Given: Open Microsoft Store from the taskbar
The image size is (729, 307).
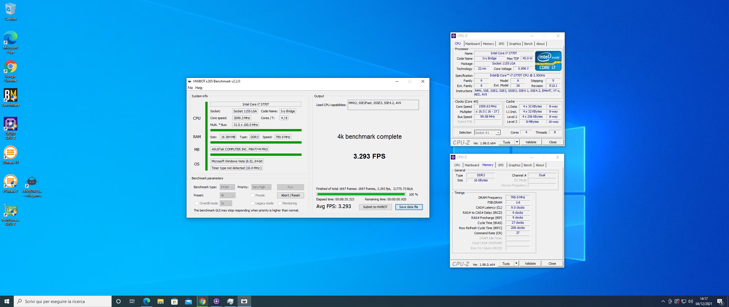Looking at the screenshot, I should pos(174,301).
